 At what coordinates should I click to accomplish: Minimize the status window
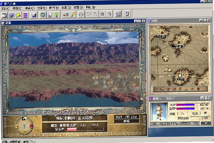(202, 98)
